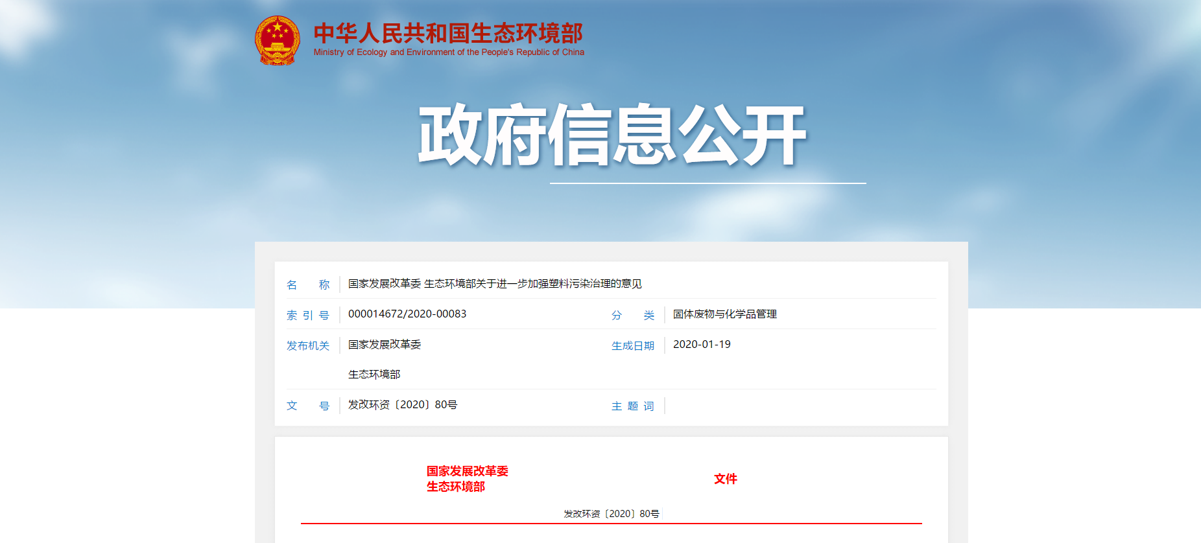Select document number 发改环资〔2020〕80号 in table
The height and width of the screenshot is (543, 1201).
403,405
